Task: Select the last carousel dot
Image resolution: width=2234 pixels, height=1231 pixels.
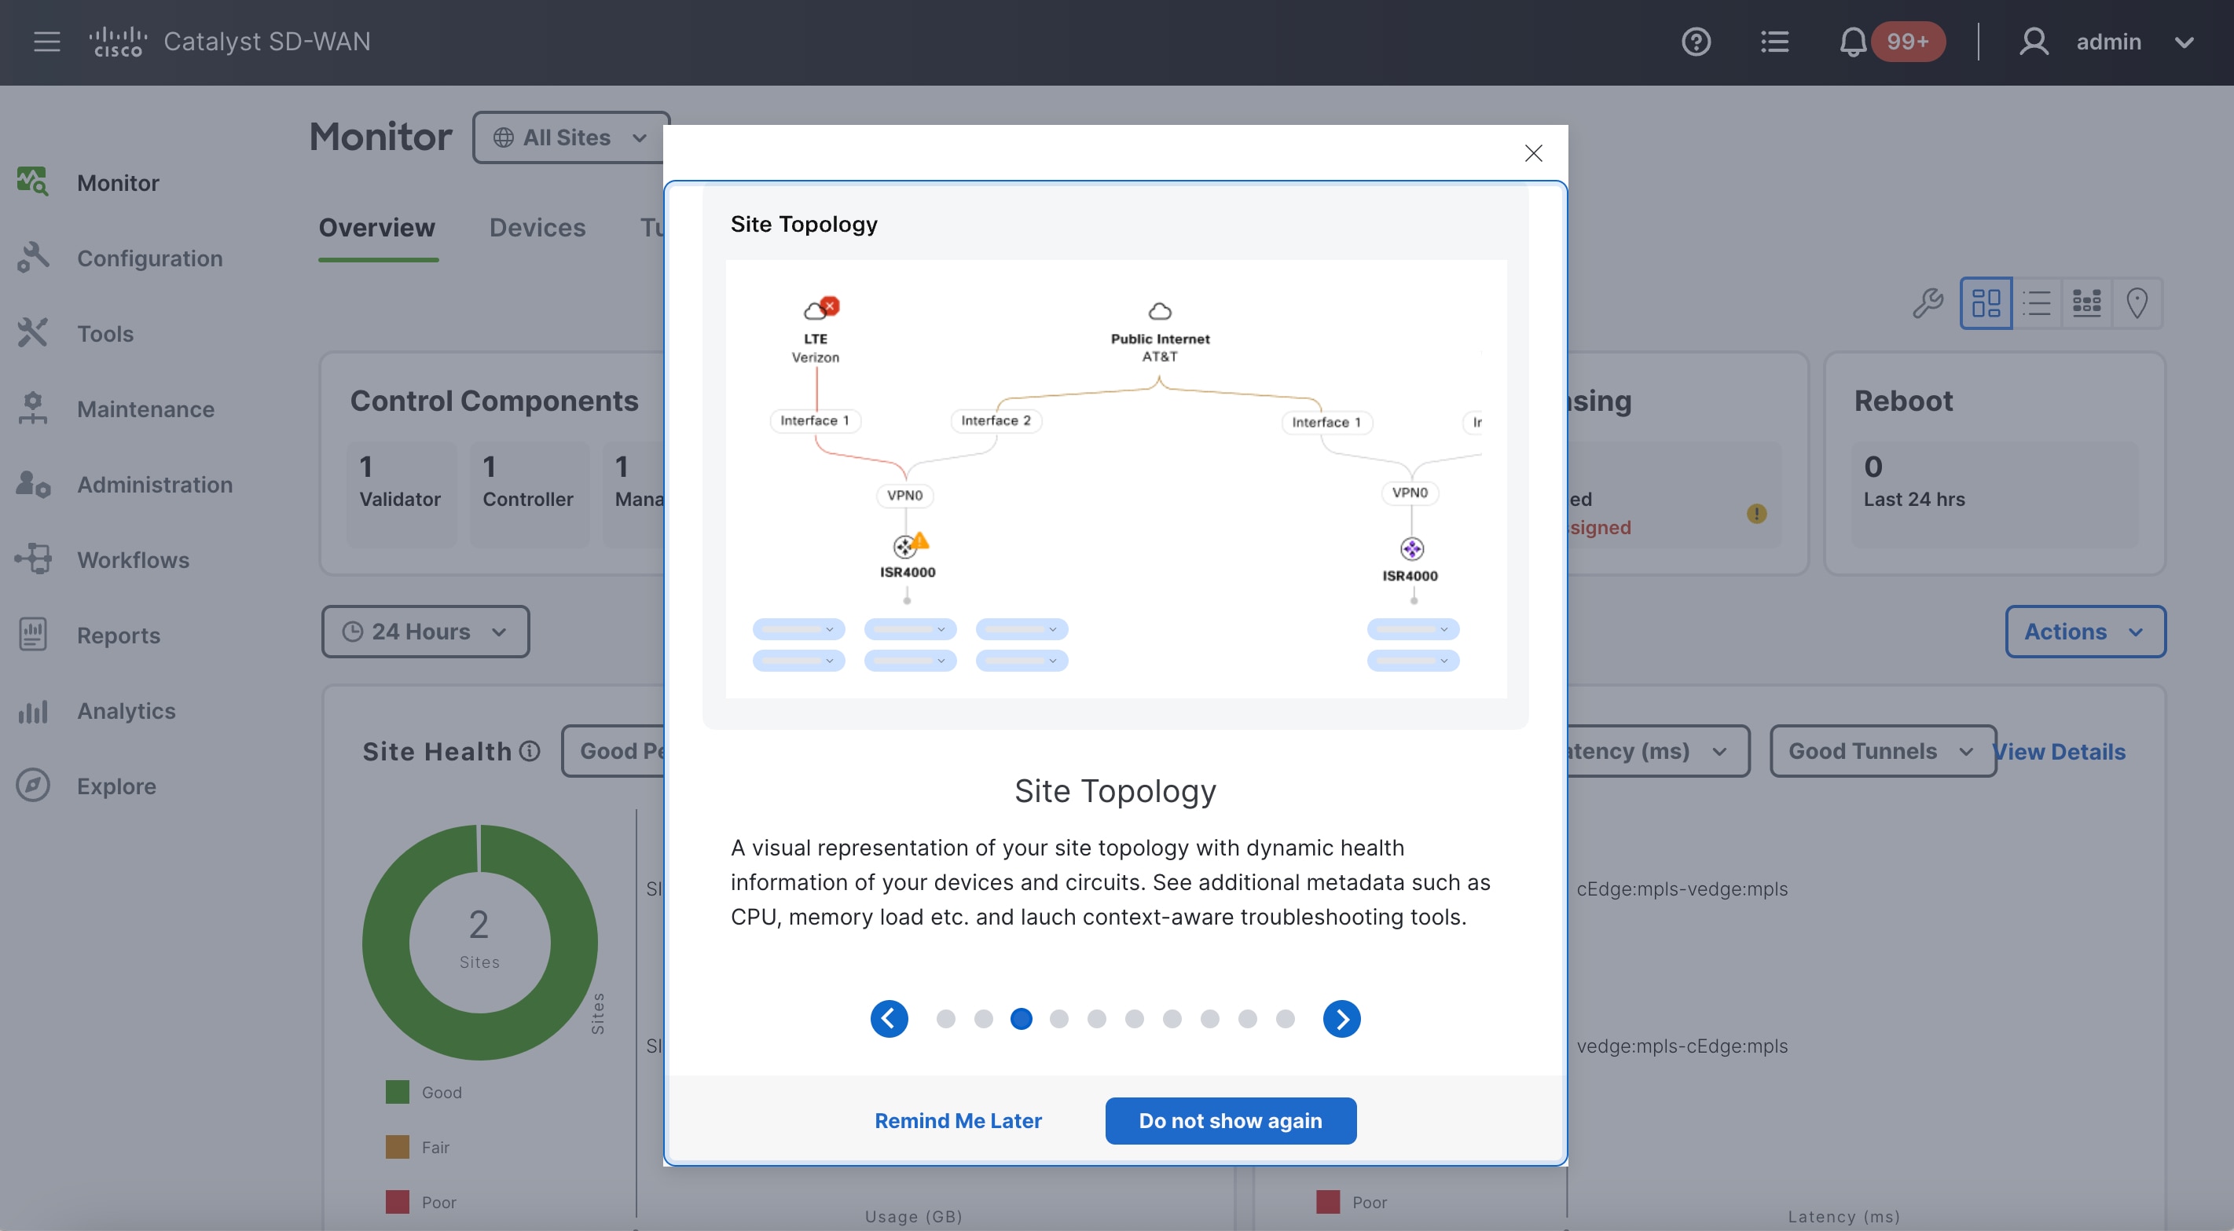Action: [x=1286, y=1019]
